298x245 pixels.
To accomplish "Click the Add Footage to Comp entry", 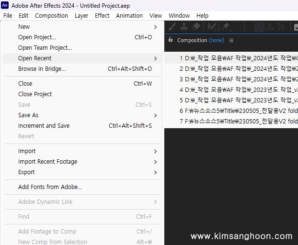I will [x=82, y=232].
